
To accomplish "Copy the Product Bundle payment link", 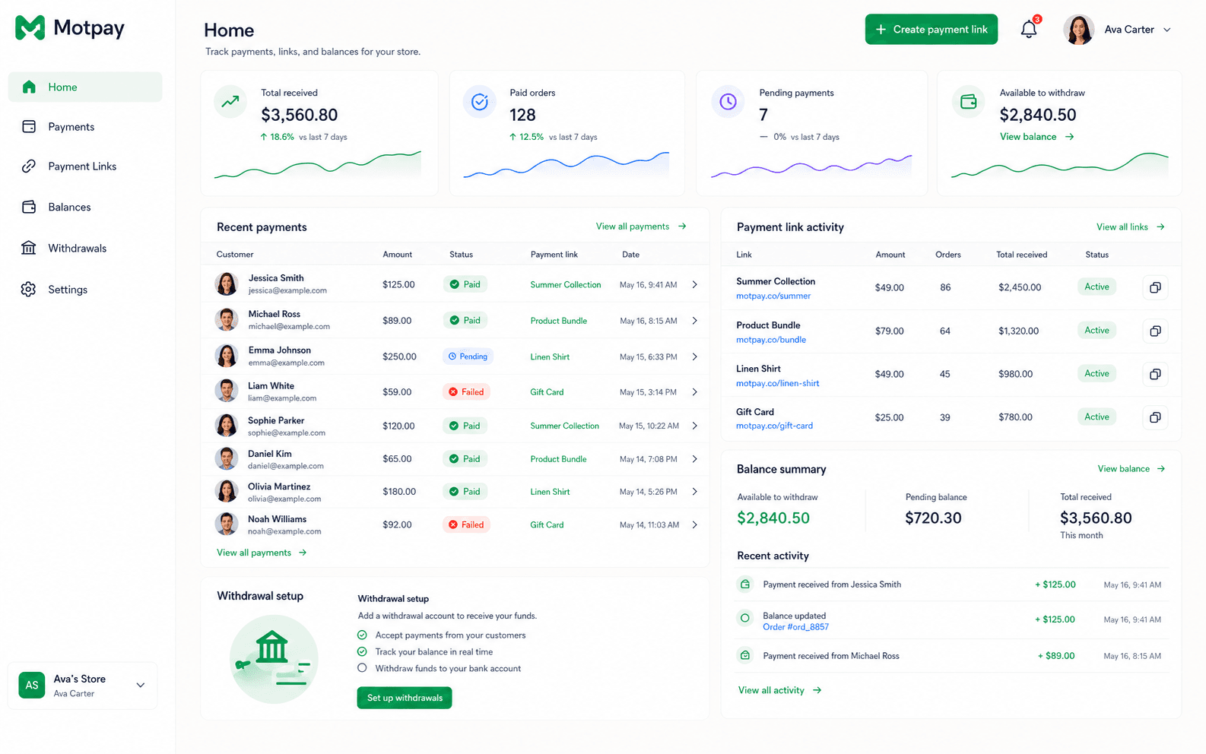I will [1155, 331].
